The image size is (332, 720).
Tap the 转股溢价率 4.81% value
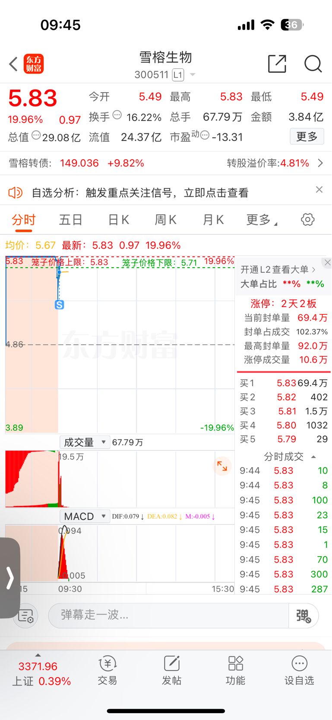[x=295, y=163]
